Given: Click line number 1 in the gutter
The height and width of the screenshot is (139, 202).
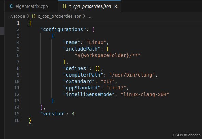Looking at the screenshot, I should click(x=18, y=23).
